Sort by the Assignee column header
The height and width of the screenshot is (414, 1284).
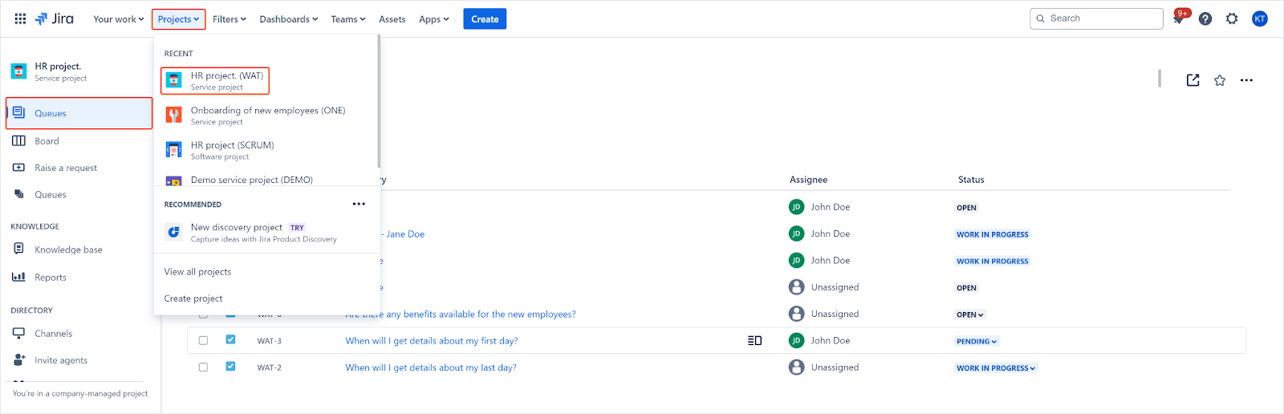(x=808, y=180)
